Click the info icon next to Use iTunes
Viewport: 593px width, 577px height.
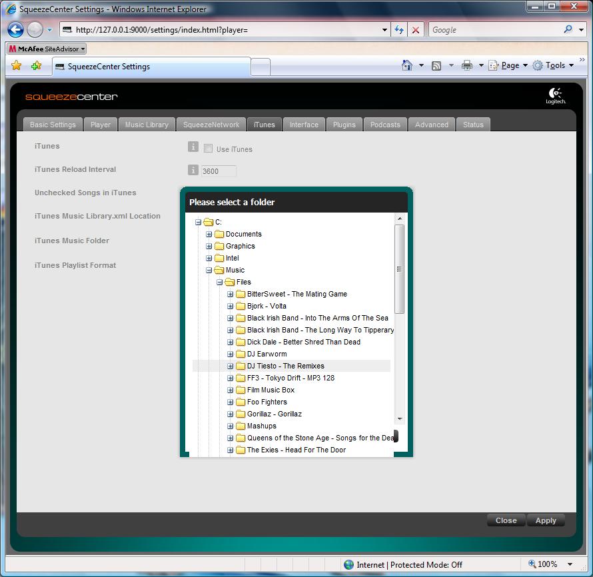point(193,147)
